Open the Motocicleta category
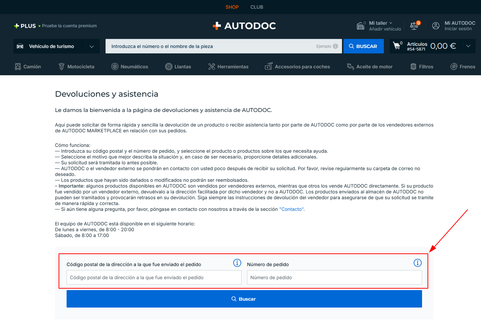The image size is (481, 325). [76, 67]
